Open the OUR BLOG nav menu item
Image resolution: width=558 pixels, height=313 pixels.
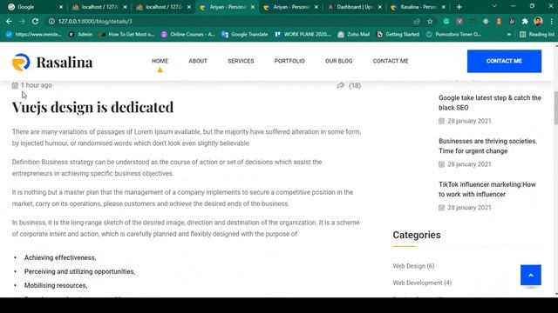(339, 61)
